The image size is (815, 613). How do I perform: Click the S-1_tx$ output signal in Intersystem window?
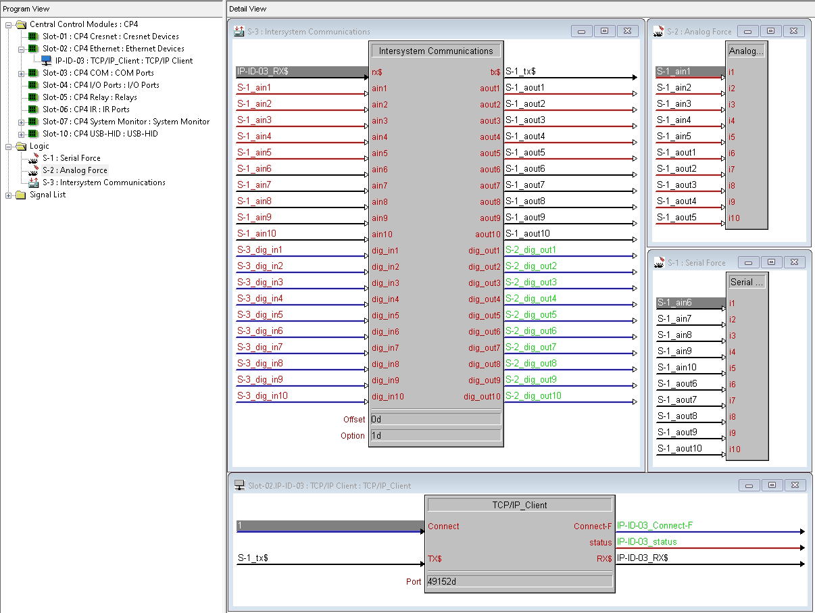pyautogui.click(x=570, y=72)
